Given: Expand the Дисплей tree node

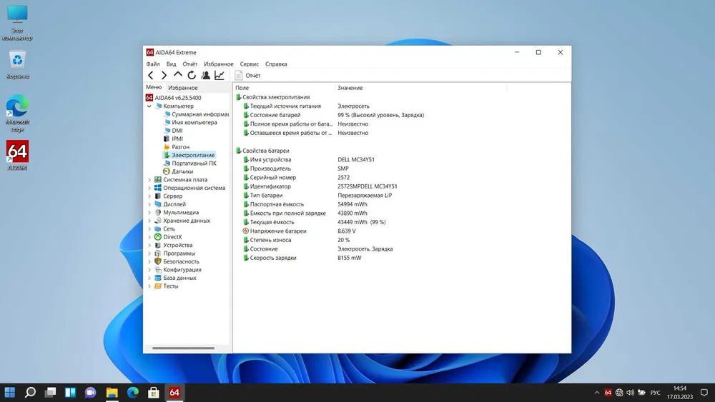Looking at the screenshot, I should (x=149, y=204).
